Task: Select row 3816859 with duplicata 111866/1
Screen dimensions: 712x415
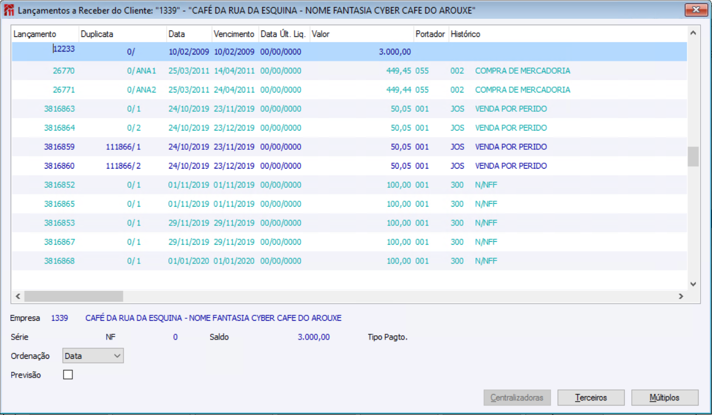Action: 349,147
